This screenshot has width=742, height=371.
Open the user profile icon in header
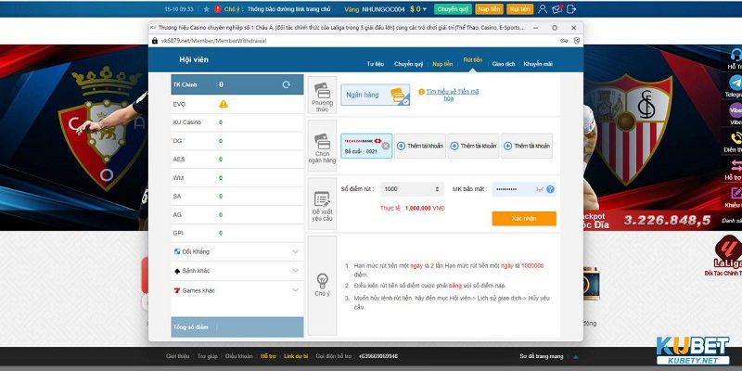542,8
